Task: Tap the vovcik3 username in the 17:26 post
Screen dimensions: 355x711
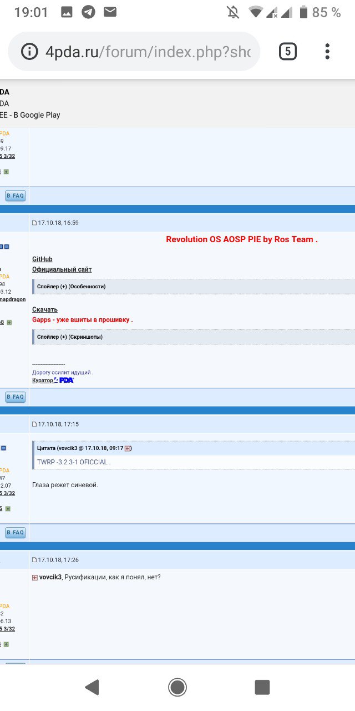Action: pyautogui.click(x=50, y=578)
